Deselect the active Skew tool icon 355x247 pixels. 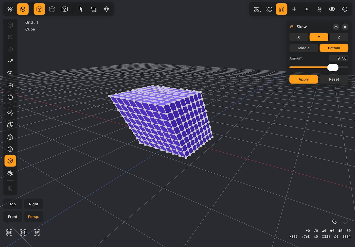pos(10,161)
